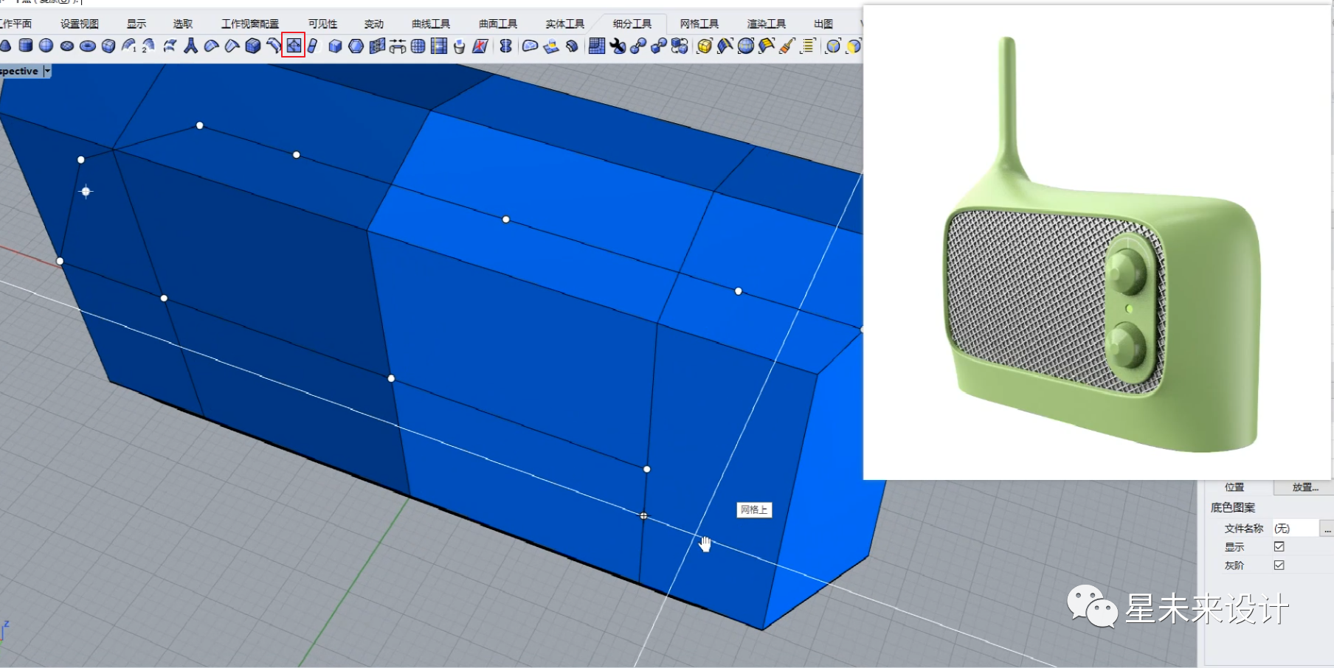Viewport: 1334px width, 668px height.
Task: Activate the Y-shaped multipipe tool
Action: coord(191,46)
